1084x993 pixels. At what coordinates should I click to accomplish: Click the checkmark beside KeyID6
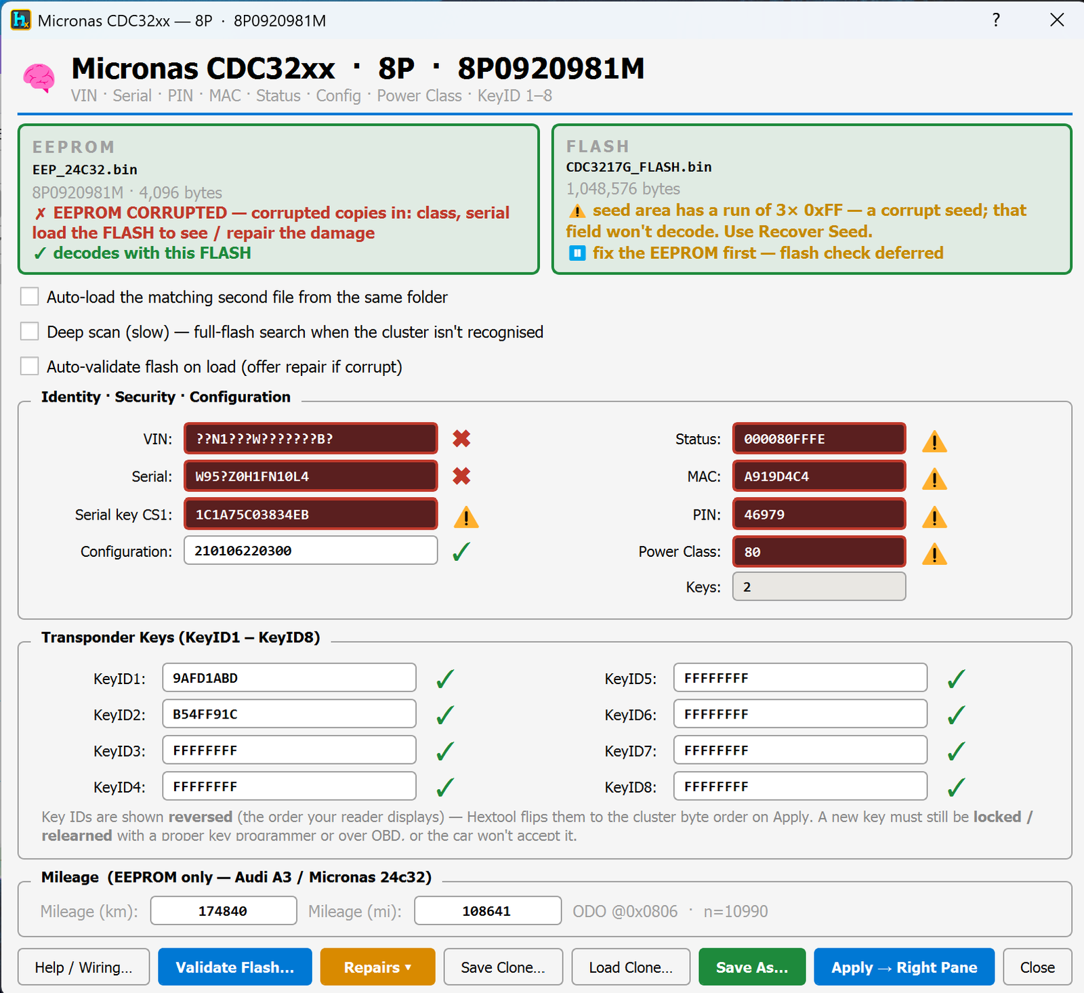956,715
